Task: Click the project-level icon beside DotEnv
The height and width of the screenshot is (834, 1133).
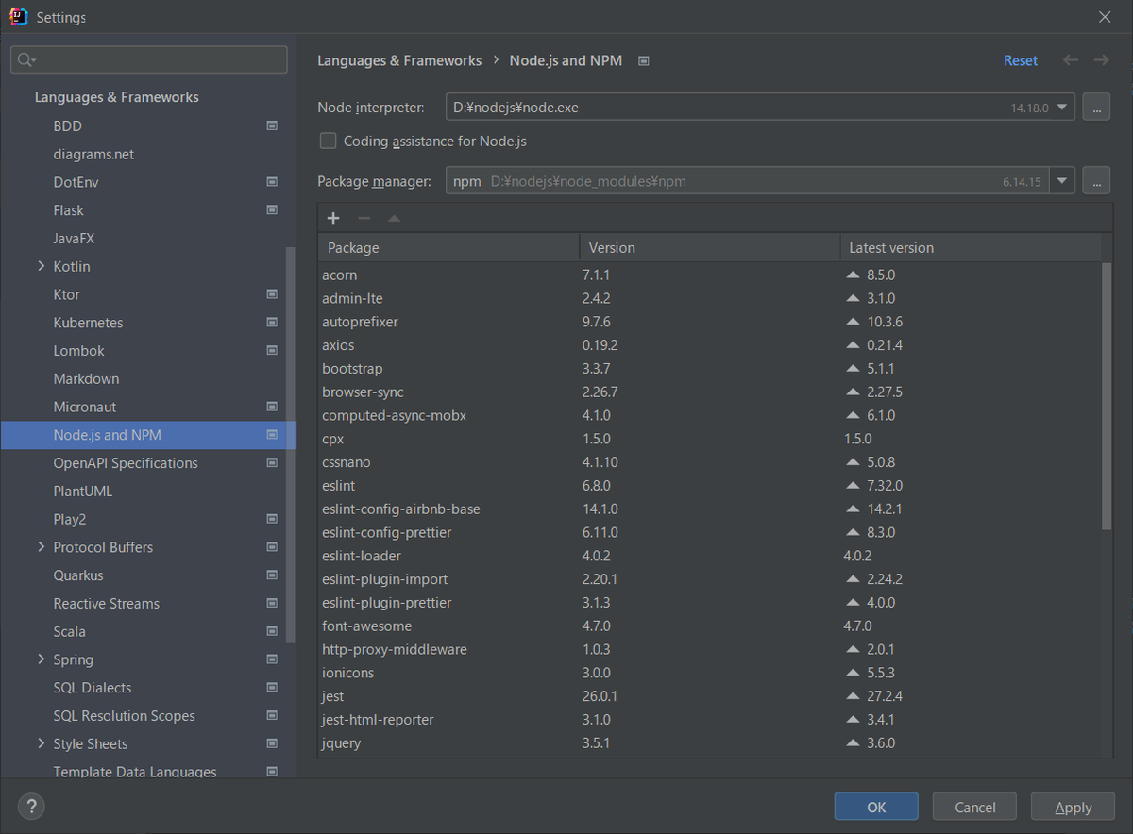Action: [x=272, y=182]
